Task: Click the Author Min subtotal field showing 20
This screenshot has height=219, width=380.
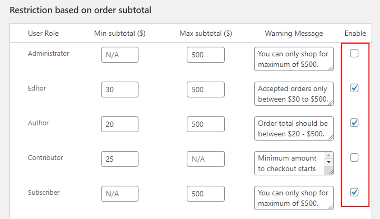Action: (x=119, y=124)
